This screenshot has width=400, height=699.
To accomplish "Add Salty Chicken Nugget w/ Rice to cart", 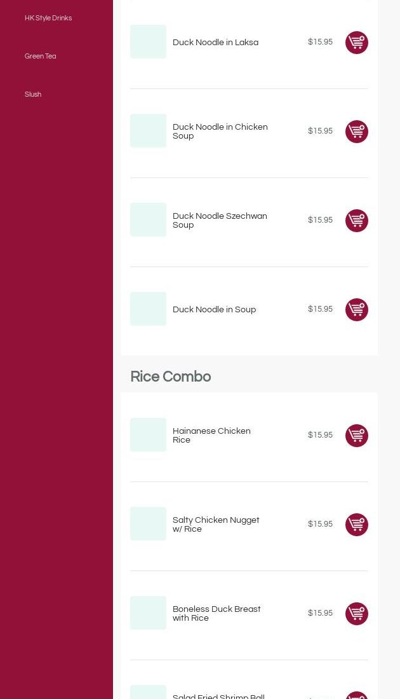I will (356, 525).
